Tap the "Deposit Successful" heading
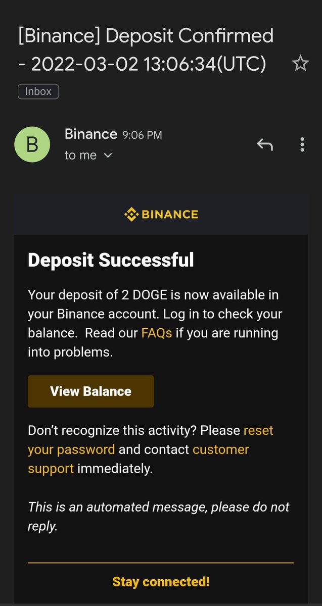This screenshot has width=322, height=606. (x=111, y=260)
